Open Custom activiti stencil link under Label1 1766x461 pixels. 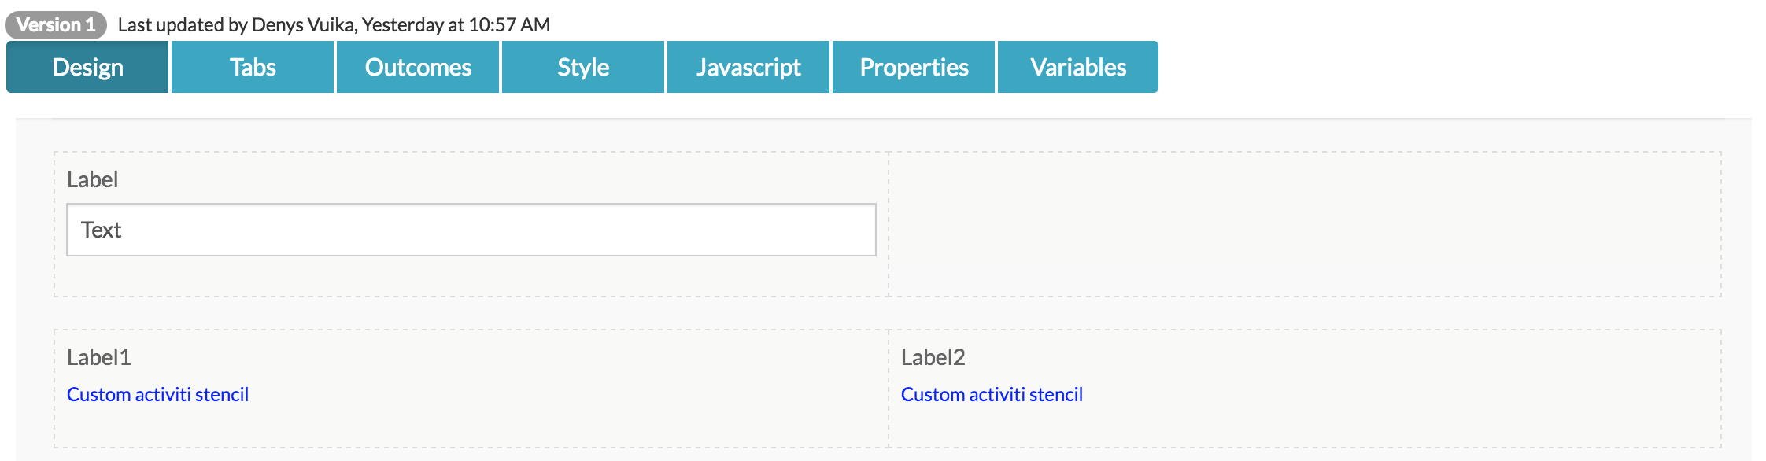[157, 394]
